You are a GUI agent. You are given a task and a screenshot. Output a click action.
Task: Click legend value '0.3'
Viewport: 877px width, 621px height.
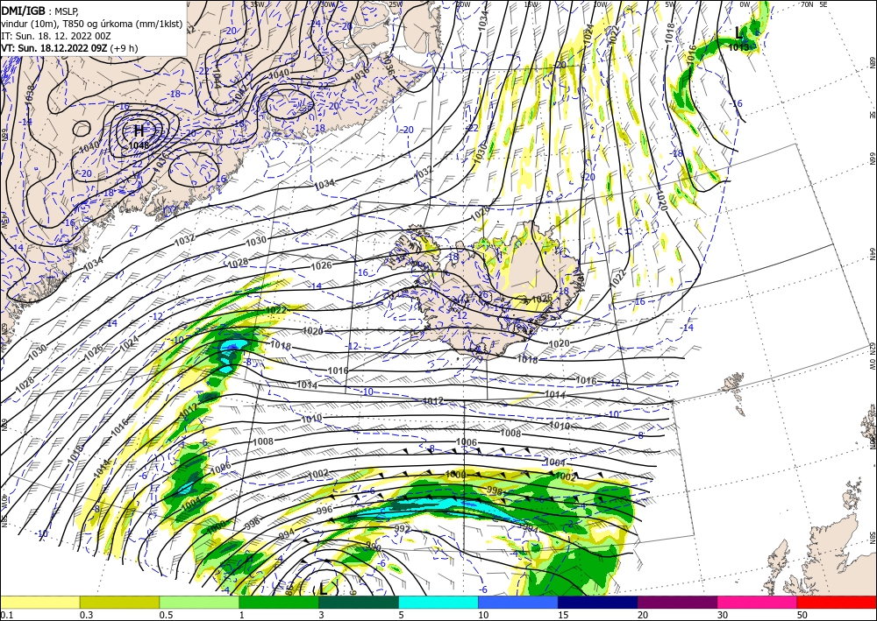(86, 615)
